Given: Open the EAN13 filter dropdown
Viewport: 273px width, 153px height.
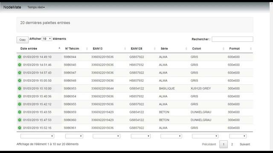Looking at the screenshot, I should [106, 136].
